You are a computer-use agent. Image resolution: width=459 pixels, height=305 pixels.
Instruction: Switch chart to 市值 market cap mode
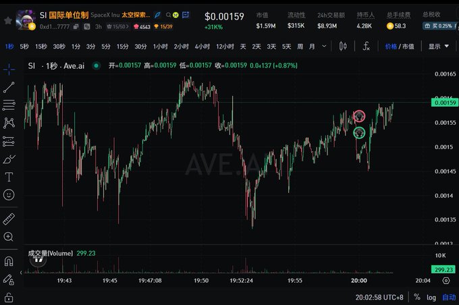408,47
